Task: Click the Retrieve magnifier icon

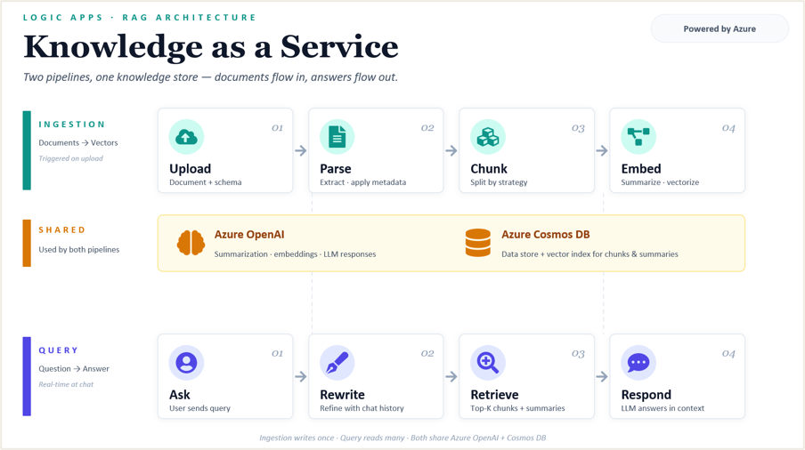Action: coord(488,363)
